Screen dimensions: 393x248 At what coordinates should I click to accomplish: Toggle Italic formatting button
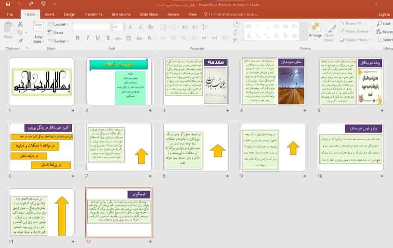pos(88,38)
